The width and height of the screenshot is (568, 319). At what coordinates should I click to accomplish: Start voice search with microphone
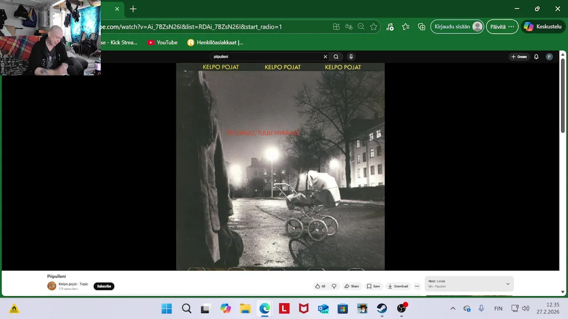351,57
